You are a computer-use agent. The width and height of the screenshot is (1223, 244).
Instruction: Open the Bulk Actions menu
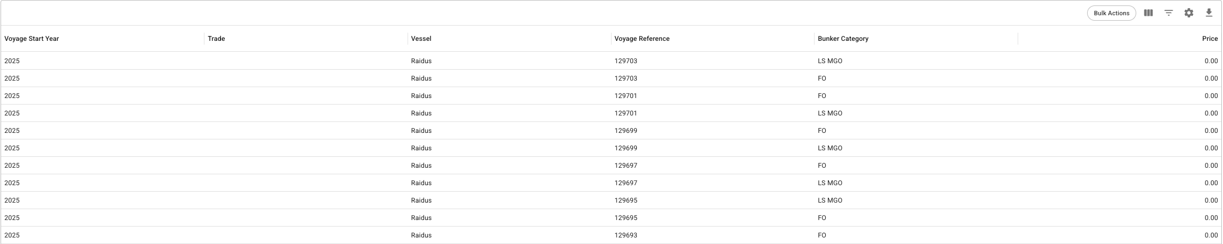point(1111,13)
